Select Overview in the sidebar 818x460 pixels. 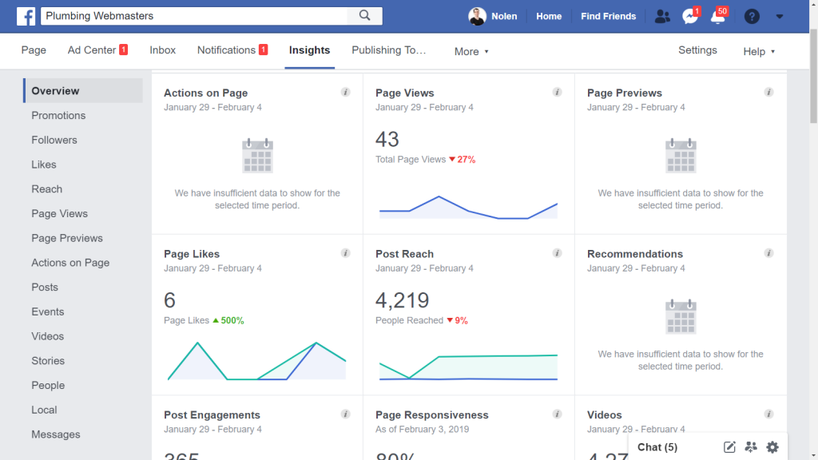83,91
